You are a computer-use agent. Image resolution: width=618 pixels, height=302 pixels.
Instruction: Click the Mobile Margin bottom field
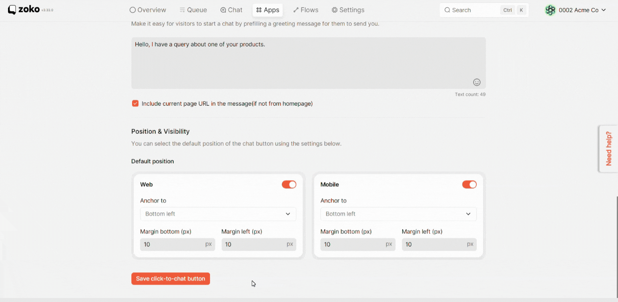click(358, 244)
